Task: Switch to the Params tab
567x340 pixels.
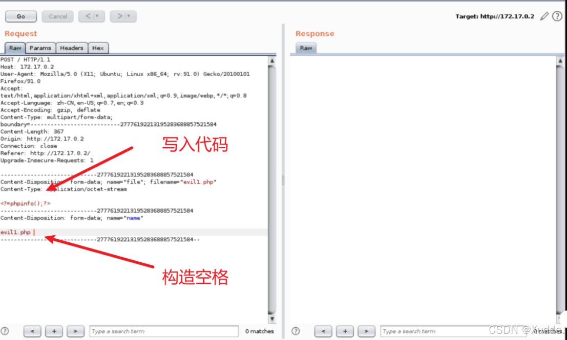Action: [x=40, y=48]
